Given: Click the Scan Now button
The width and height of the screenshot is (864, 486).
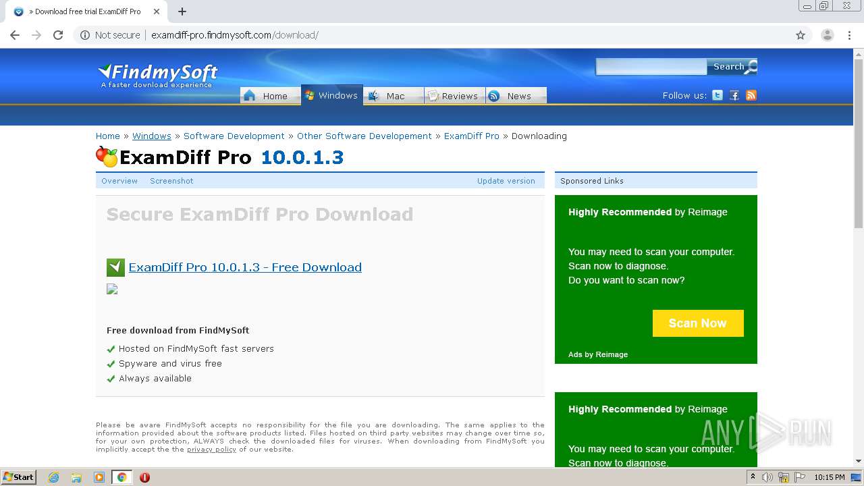Looking at the screenshot, I should 698,323.
